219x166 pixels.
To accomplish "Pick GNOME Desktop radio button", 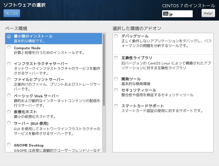I will (9, 144).
